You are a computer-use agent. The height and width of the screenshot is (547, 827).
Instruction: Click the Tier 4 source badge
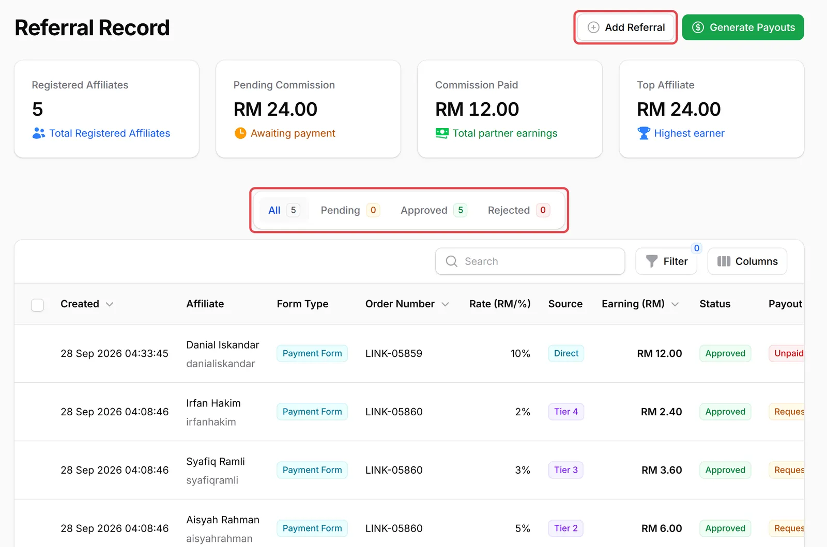point(566,412)
